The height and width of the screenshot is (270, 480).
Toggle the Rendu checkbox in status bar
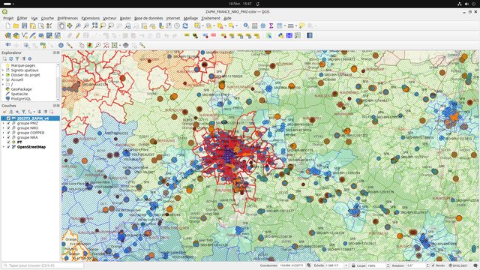click(x=433, y=265)
